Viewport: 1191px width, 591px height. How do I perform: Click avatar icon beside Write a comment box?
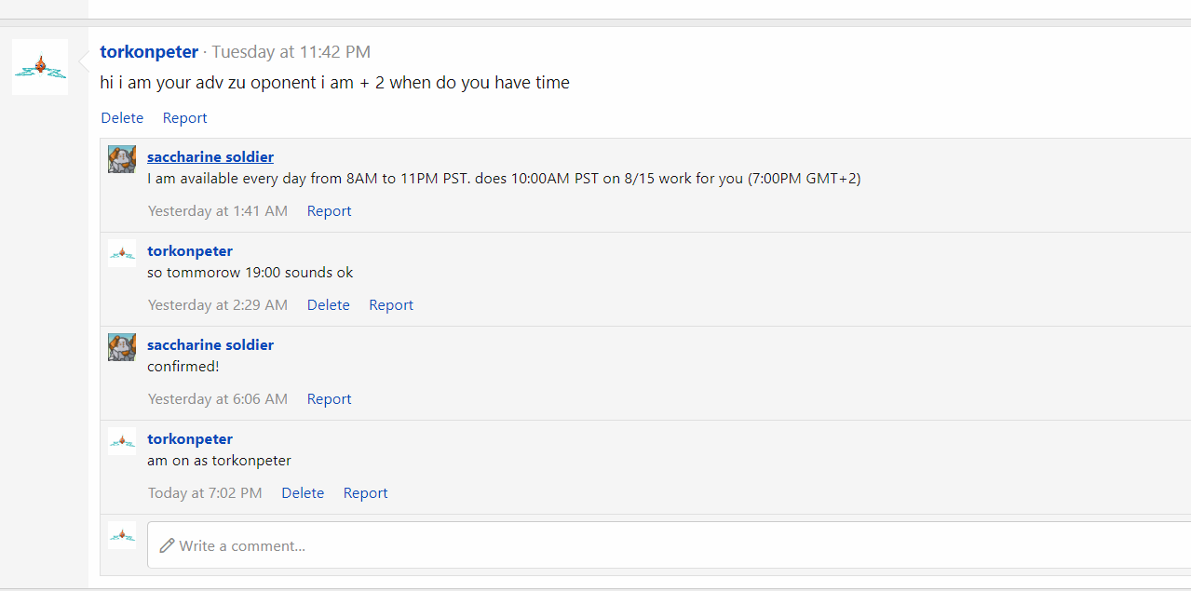pos(122,535)
